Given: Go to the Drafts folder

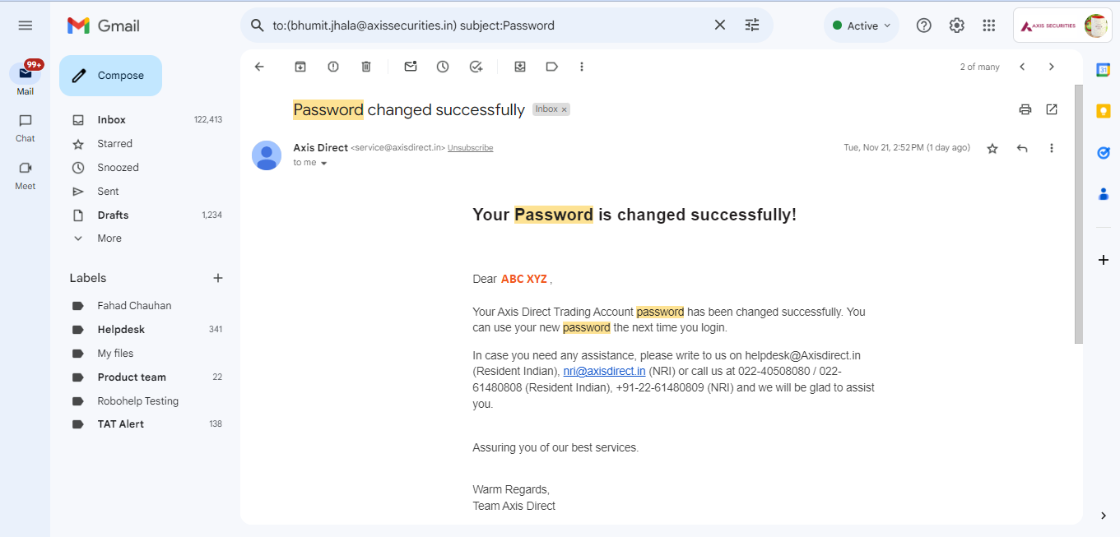Looking at the screenshot, I should click(x=113, y=215).
